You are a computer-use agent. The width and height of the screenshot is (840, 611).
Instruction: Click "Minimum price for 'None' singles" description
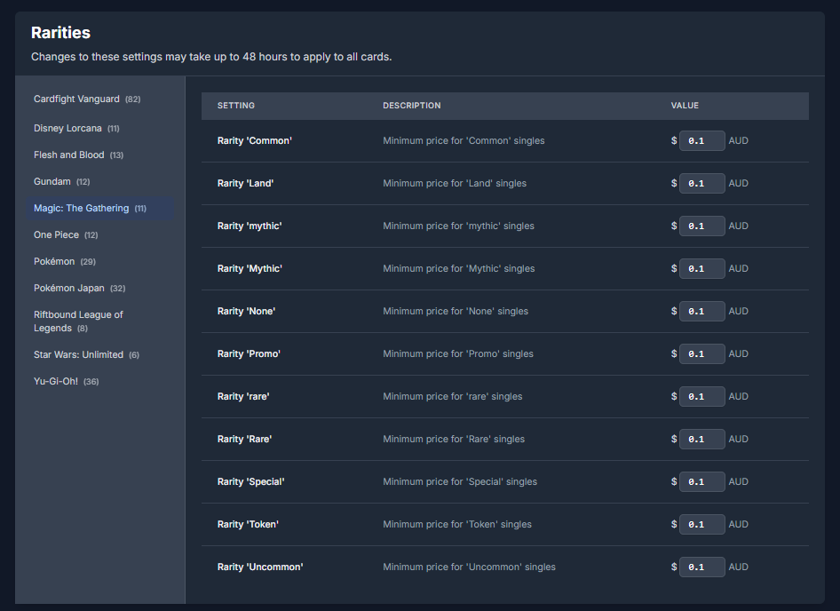456,312
